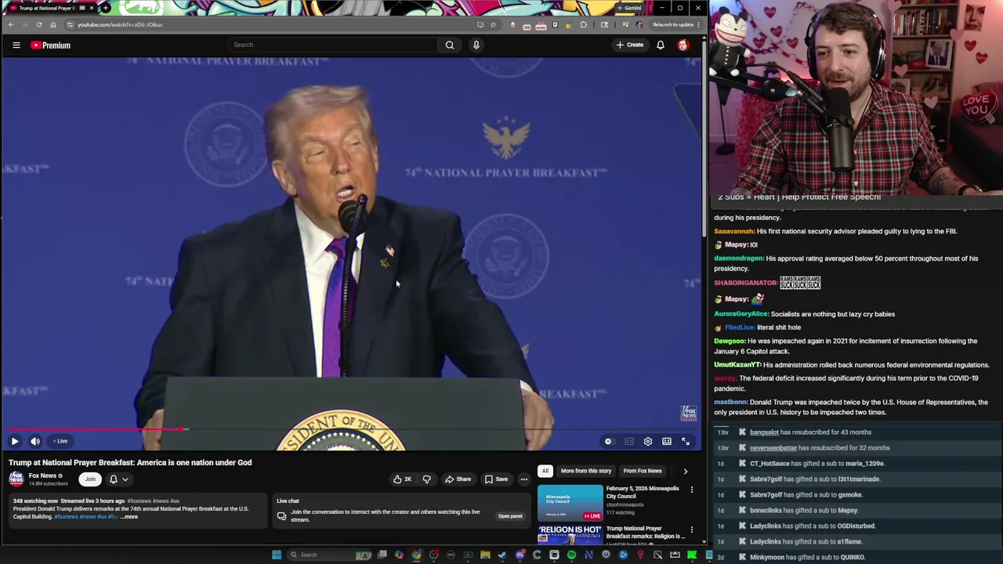The width and height of the screenshot is (1003, 564).
Task: Share the video
Action: [x=458, y=479]
